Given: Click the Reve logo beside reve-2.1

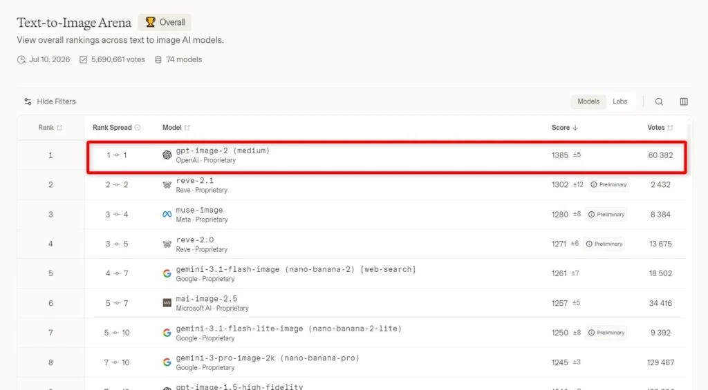Looking at the screenshot, I should tap(167, 185).
